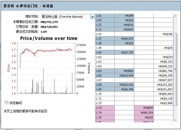The width and height of the screenshot is (181, 130).
Task: Click the pink HK$4,304 cell at 1.74
Action: [x=144, y=112]
